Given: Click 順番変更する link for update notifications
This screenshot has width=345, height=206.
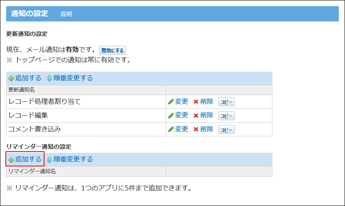Looking at the screenshot, I should point(73,78).
